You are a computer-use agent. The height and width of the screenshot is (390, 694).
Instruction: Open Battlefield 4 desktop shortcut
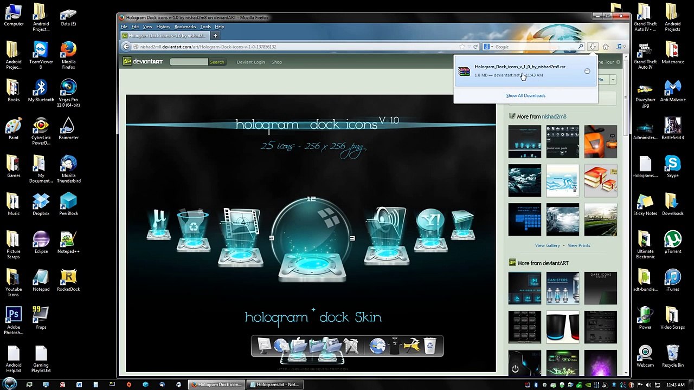[672, 129]
